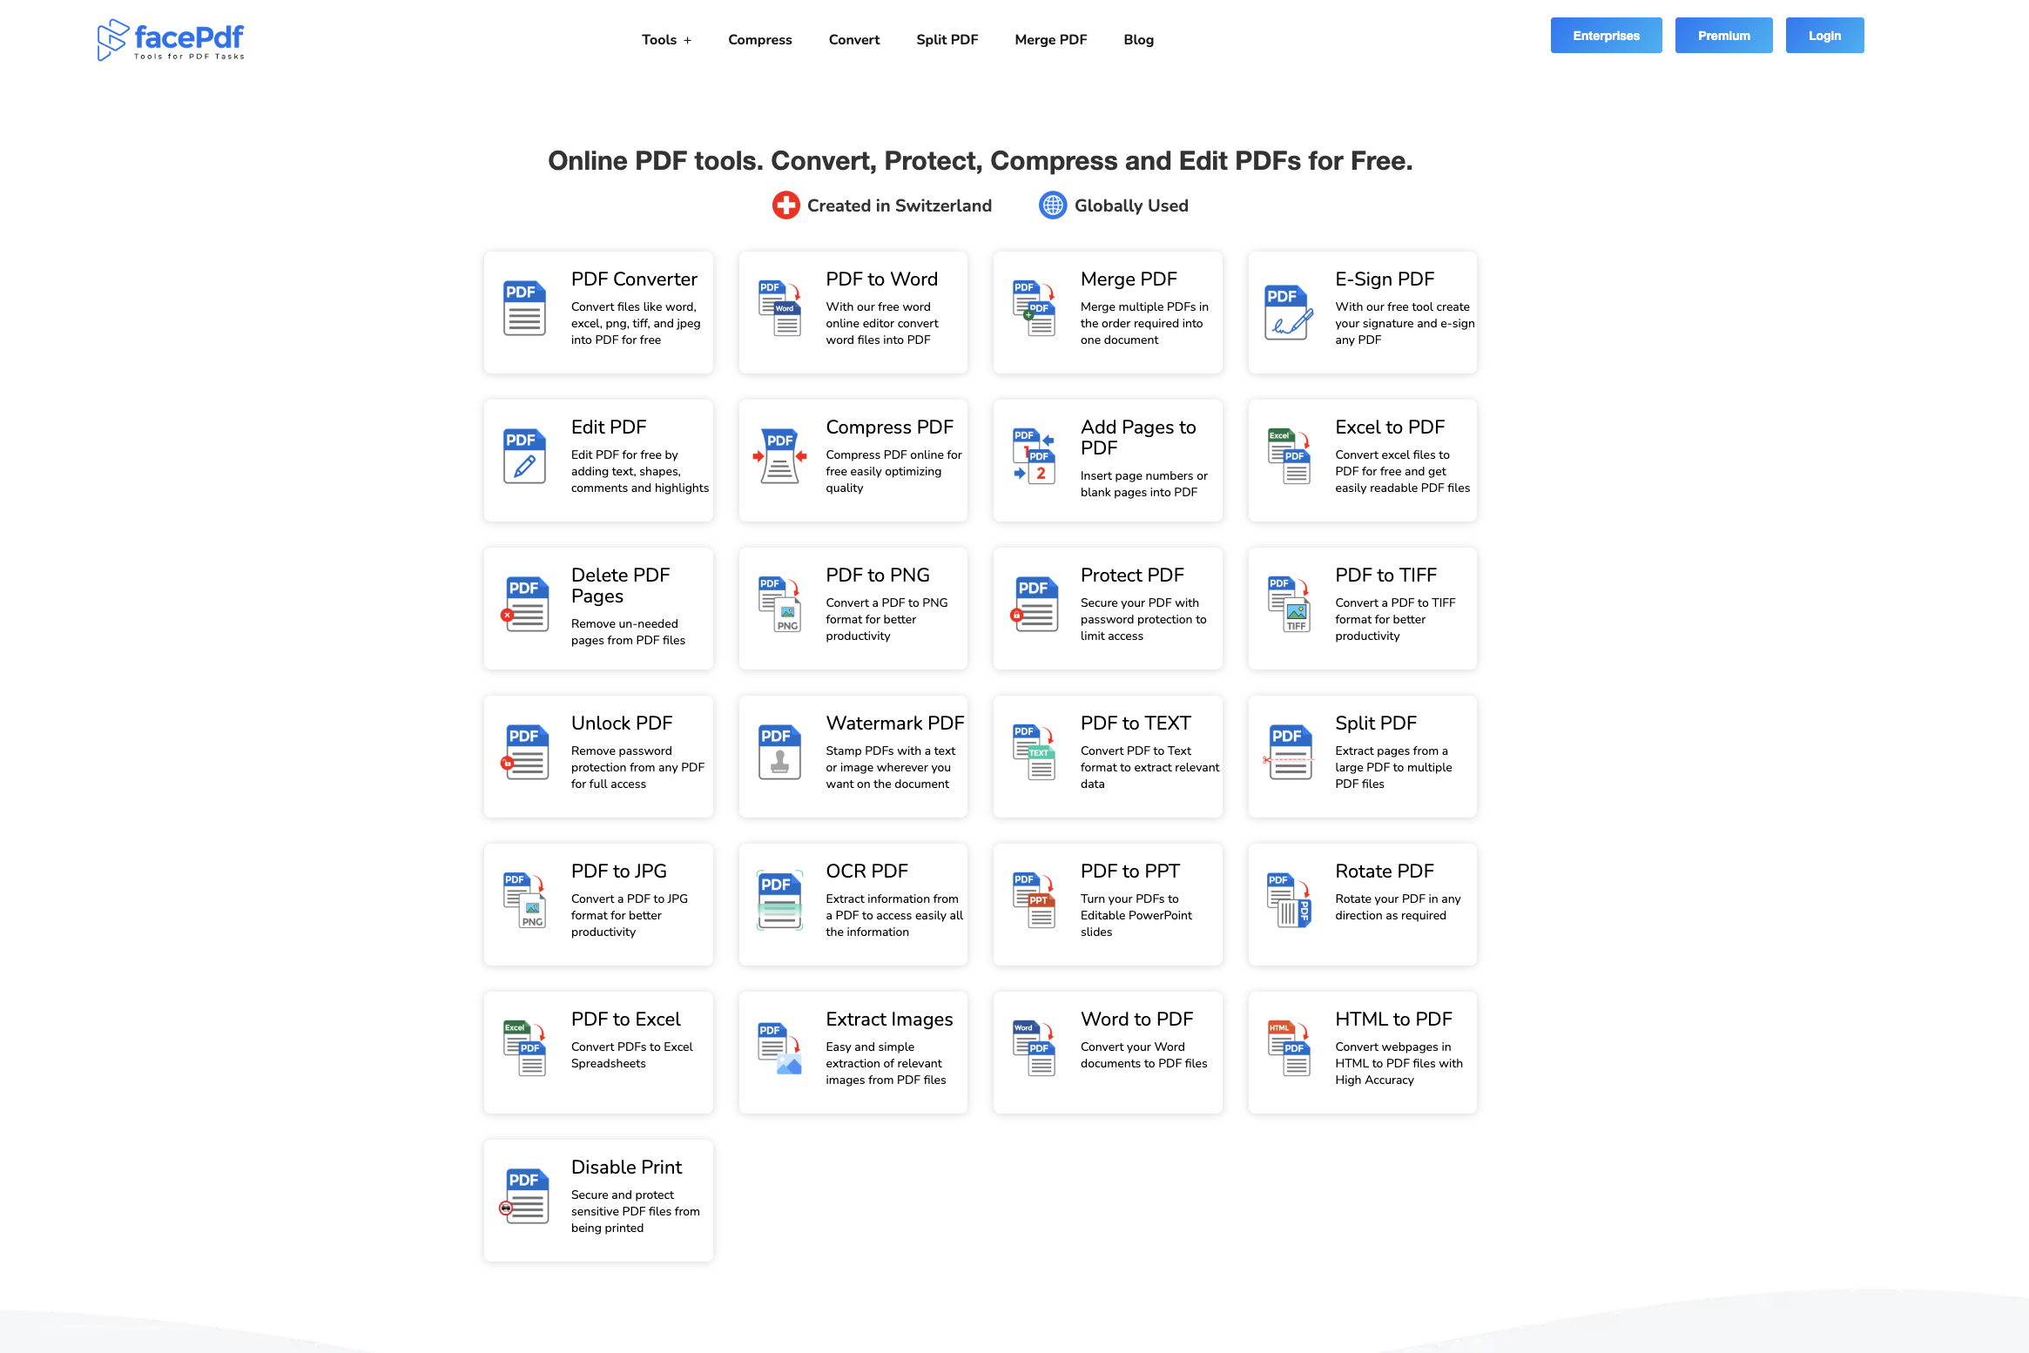Screen dimensions: 2029x1353
Task: Click the Rotate PDF icon
Action: (x=1288, y=899)
